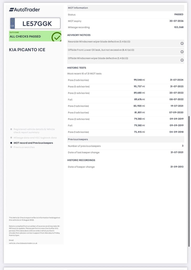
Task: Select the LE57GGK registration plate
Action: [35, 23]
